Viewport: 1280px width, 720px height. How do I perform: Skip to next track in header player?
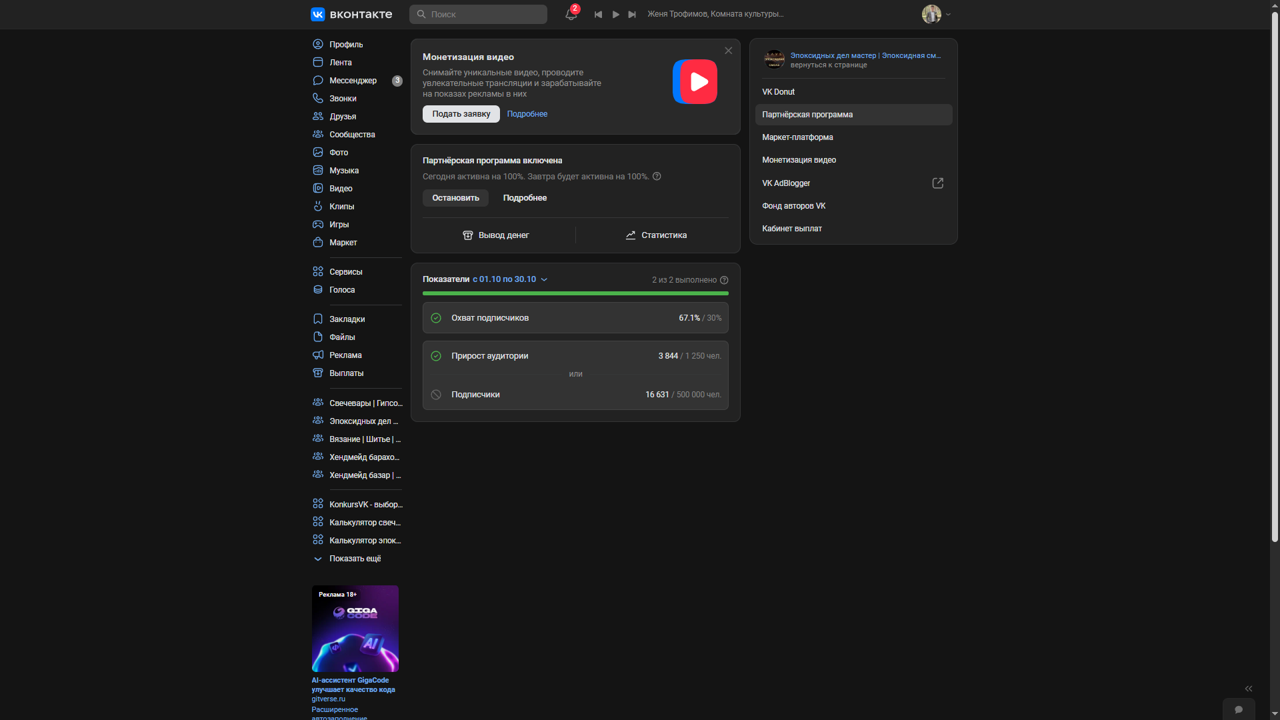(x=632, y=14)
